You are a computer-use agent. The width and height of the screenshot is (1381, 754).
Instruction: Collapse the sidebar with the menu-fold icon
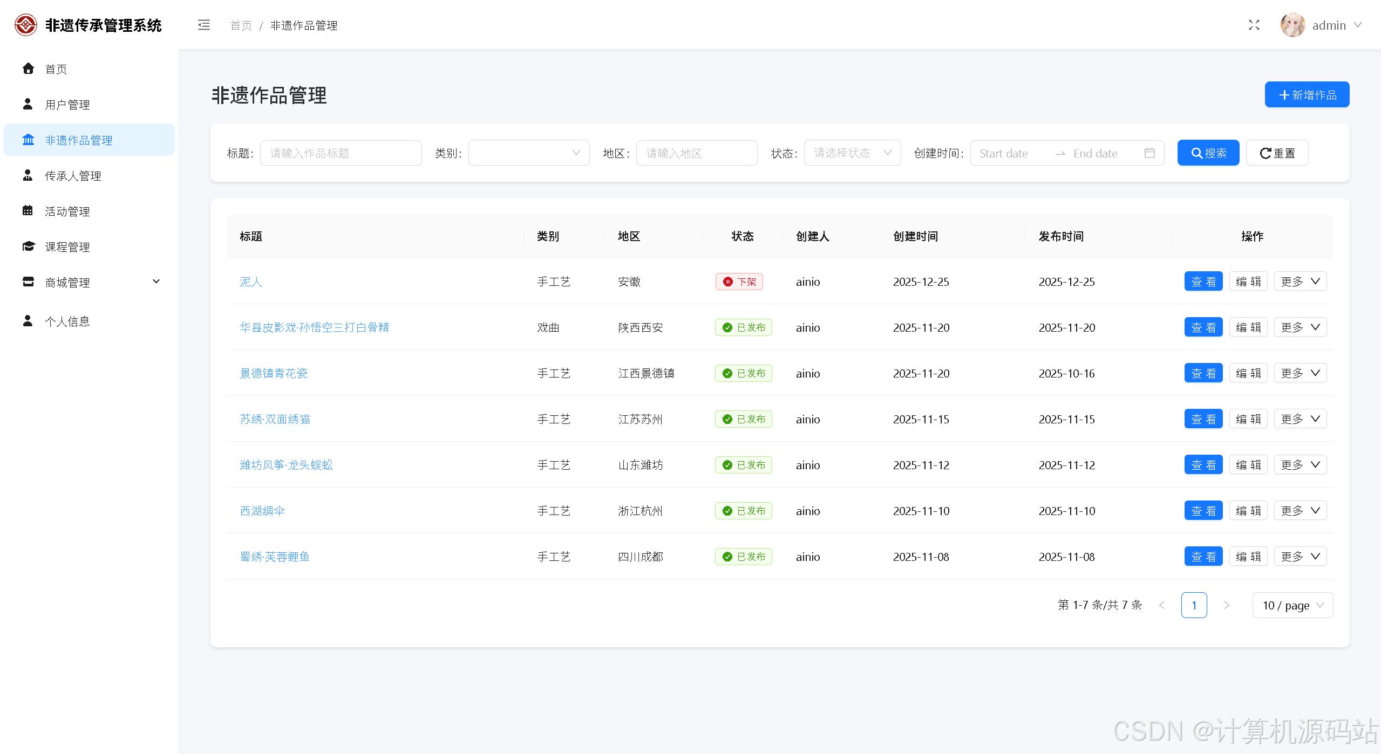pyautogui.click(x=203, y=25)
